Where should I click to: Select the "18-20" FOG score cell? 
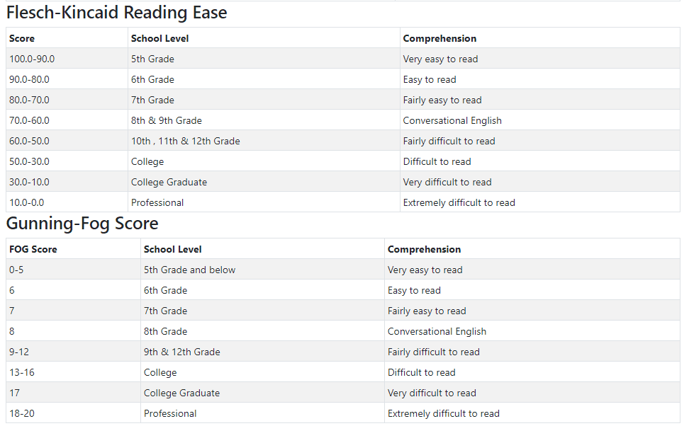[x=22, y=413]
